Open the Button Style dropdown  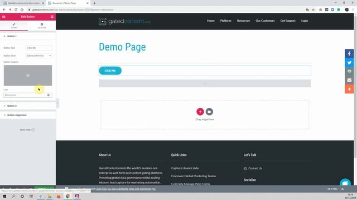(x=38, y=56)
